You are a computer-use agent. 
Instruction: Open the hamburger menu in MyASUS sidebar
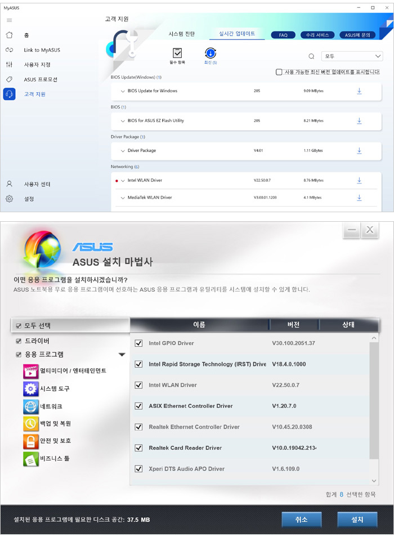pyautogui.click(x=9, y=20)
